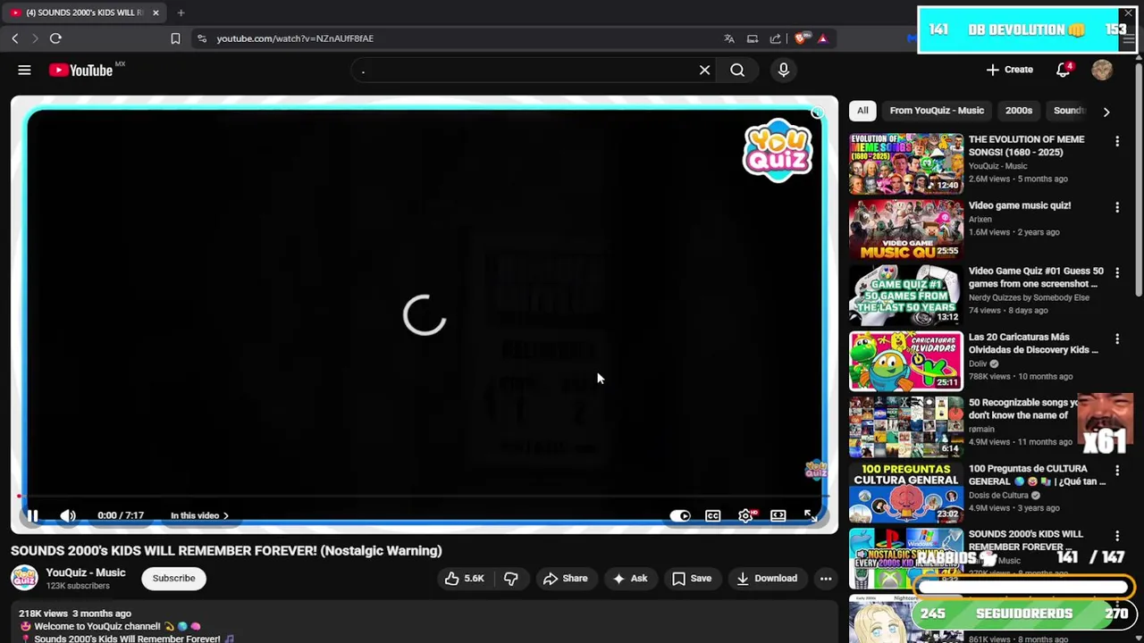
Task: Select the From YouQuiz - Music chip
Action: point(937,111)
